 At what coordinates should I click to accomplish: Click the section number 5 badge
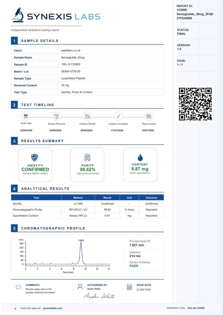coord(14,229)
